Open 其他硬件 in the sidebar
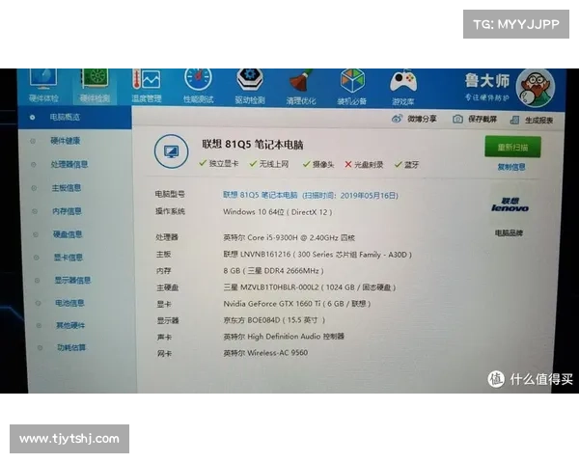The height and width of the screenshot is (463, 579). 70,325
